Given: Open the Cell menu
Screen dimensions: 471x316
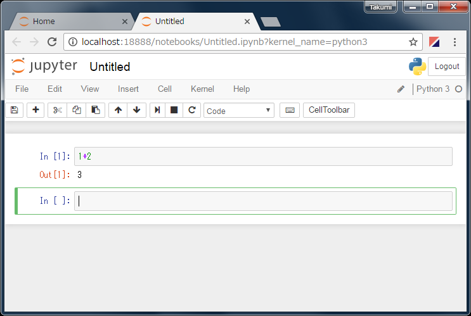Looking at the screenshot, I should tap(165, 89).
